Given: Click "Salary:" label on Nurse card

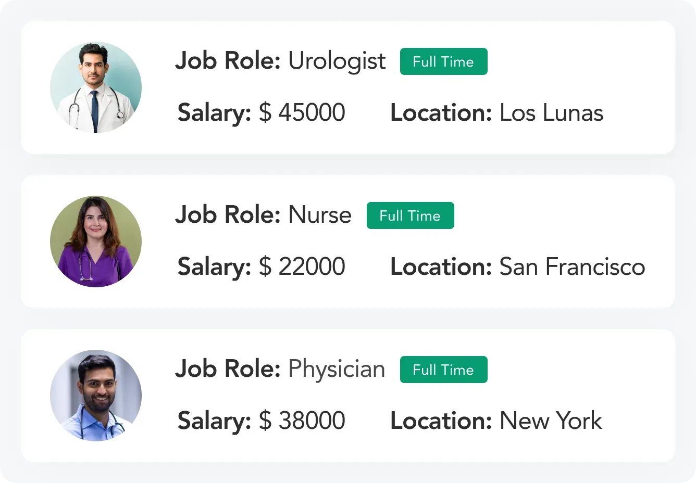Looking at the screenshot, I should [x=214, y=267].
